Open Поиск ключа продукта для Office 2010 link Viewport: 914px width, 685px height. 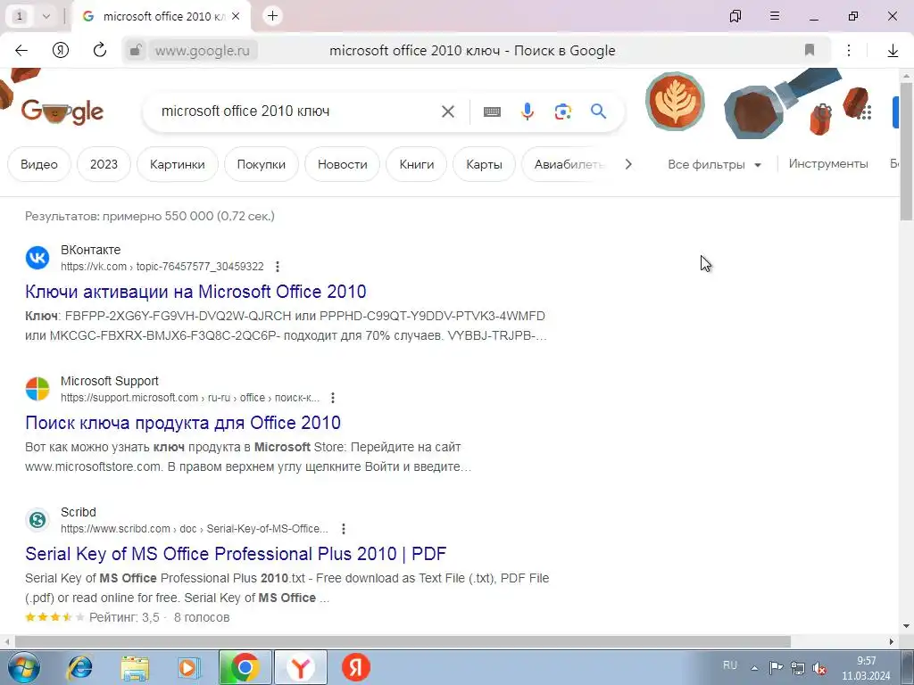183,422
